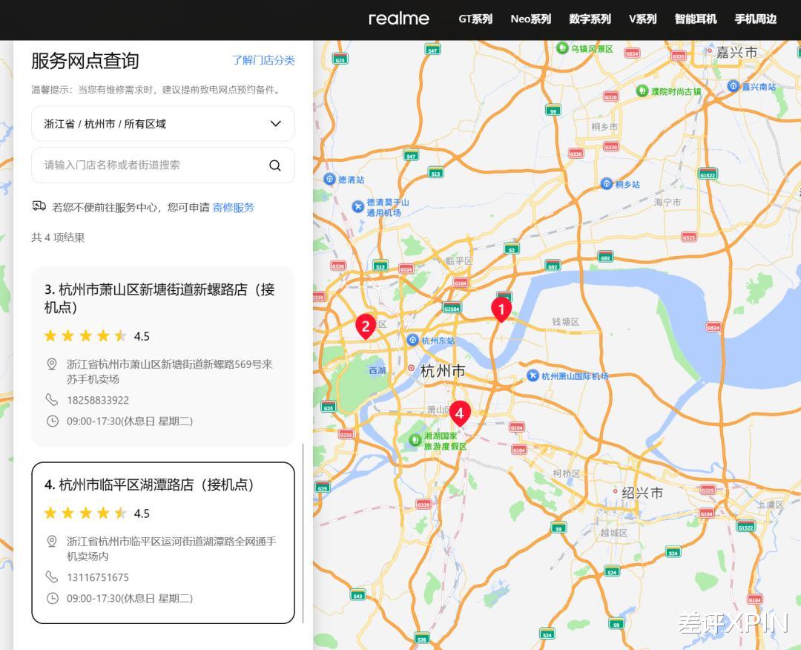
Task: Click the realme logo in the header
Action: pos(398,19)
